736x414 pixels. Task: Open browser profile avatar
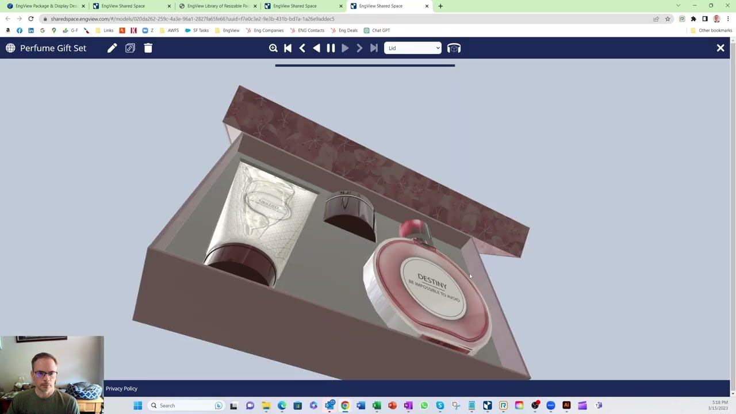[x=716, y=19]
